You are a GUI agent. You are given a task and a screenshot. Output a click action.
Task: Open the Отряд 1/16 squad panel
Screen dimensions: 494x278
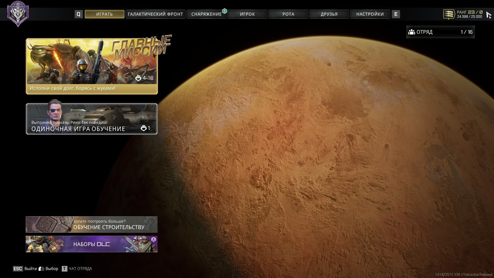coord(440,32)
